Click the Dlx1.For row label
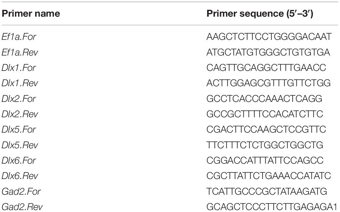This screenshot has height=212, width=340. pos(19,68)
